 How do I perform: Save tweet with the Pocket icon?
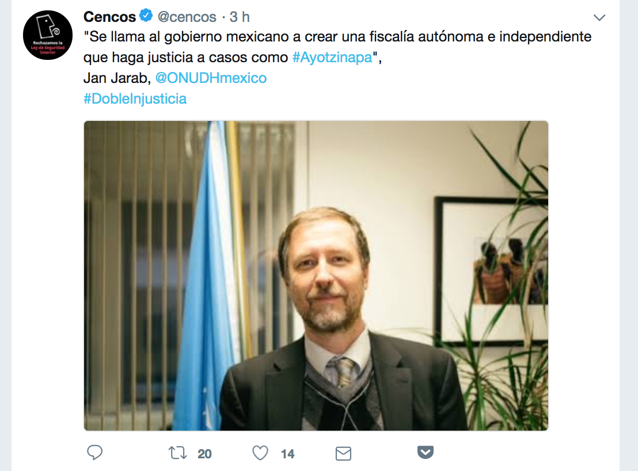pyautogui.click(x=426, y=453)
